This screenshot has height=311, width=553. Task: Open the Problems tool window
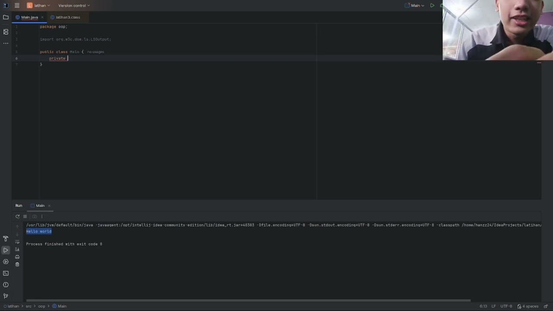tap(6, 285)
